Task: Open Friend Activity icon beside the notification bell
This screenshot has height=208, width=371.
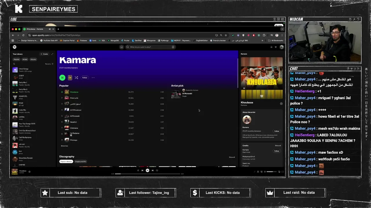Action: [x=276, y=47]
